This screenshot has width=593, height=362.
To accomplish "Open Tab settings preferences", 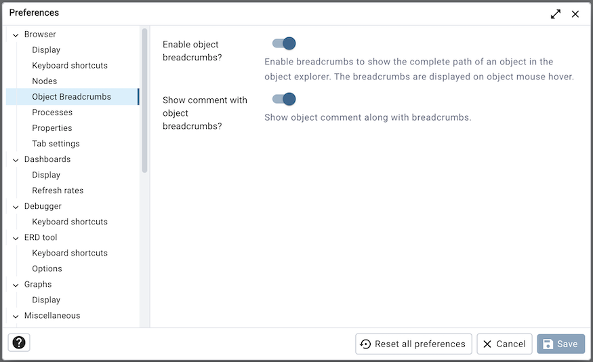I will pos(56,144).
